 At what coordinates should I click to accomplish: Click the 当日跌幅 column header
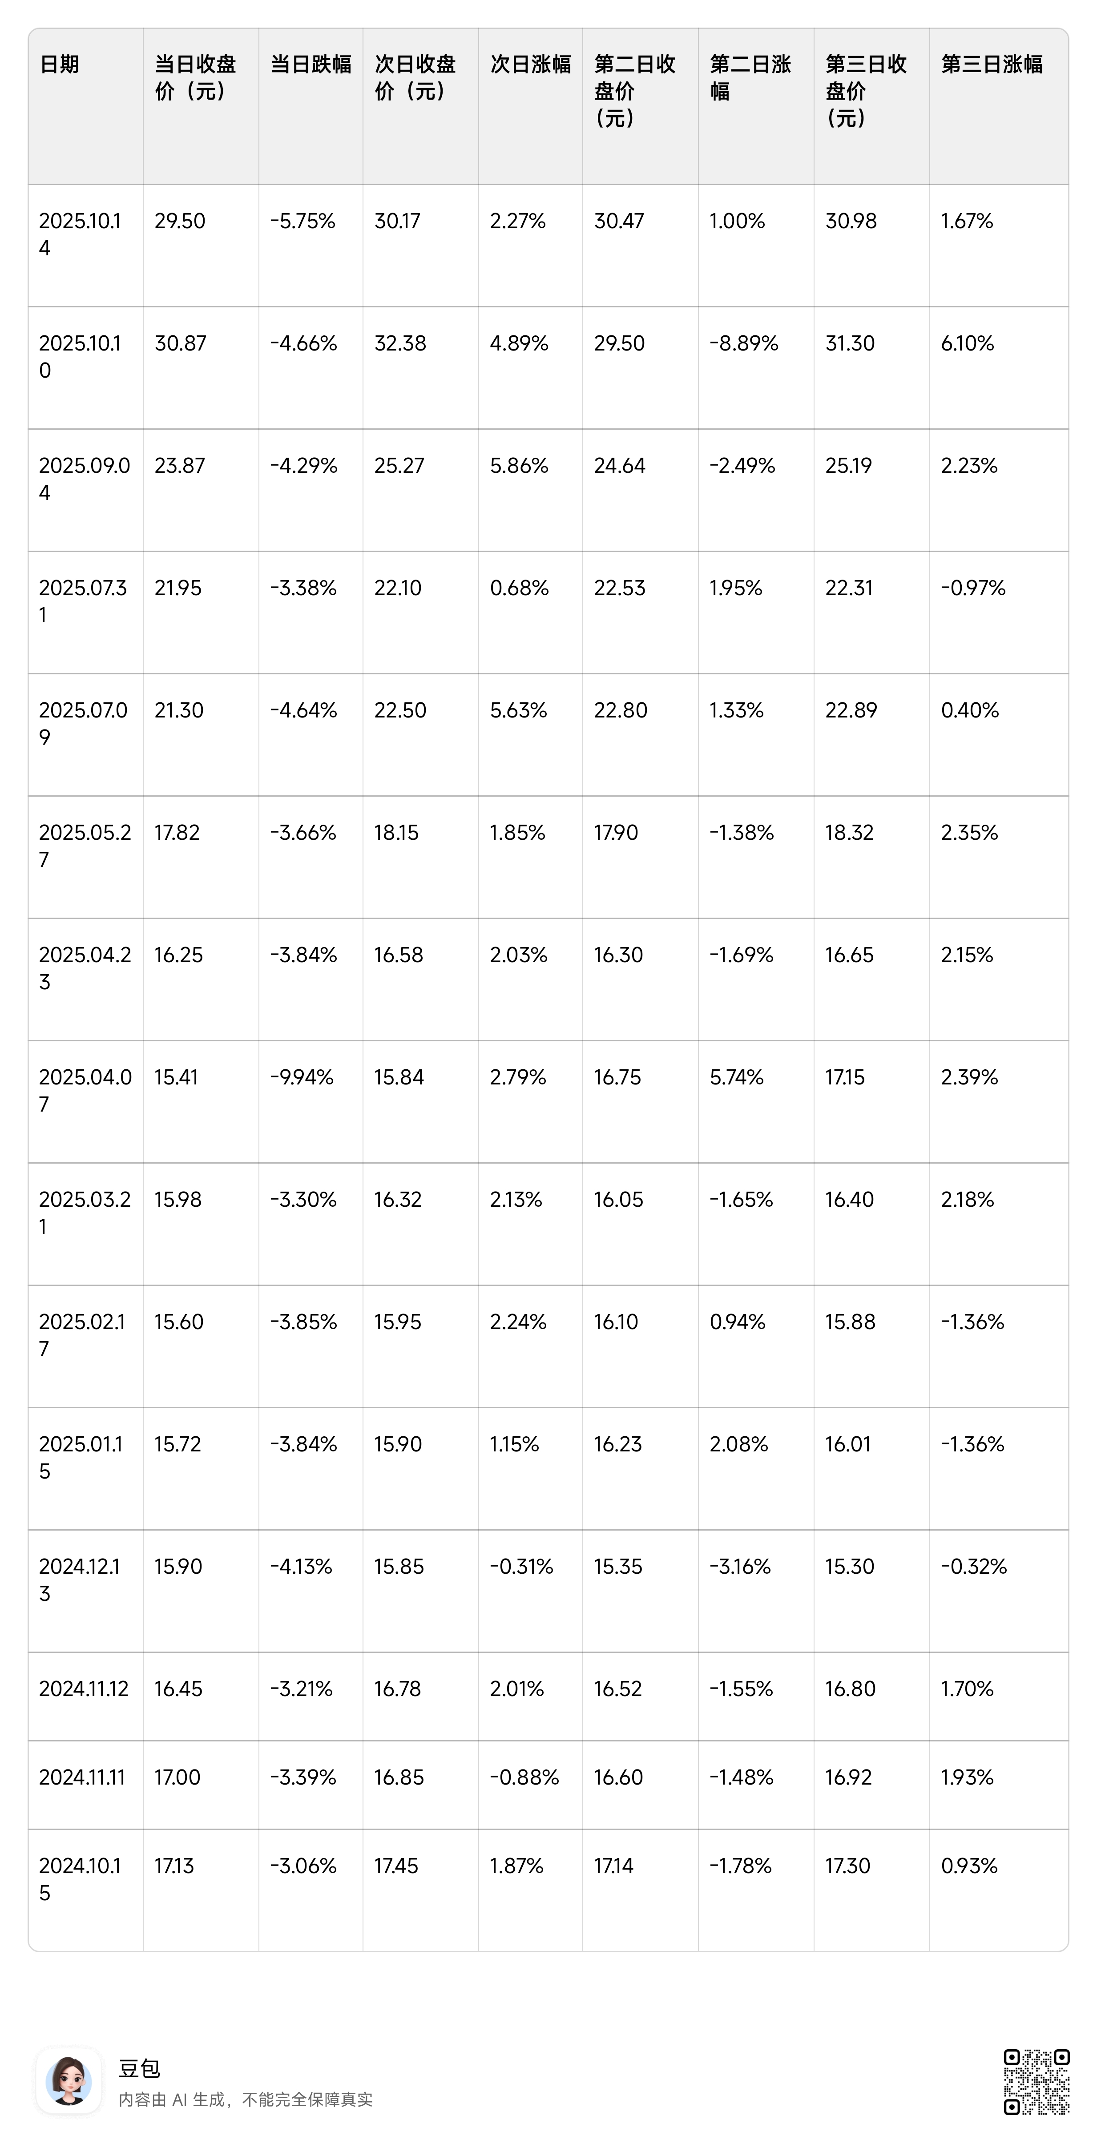[x=311, y=64]
